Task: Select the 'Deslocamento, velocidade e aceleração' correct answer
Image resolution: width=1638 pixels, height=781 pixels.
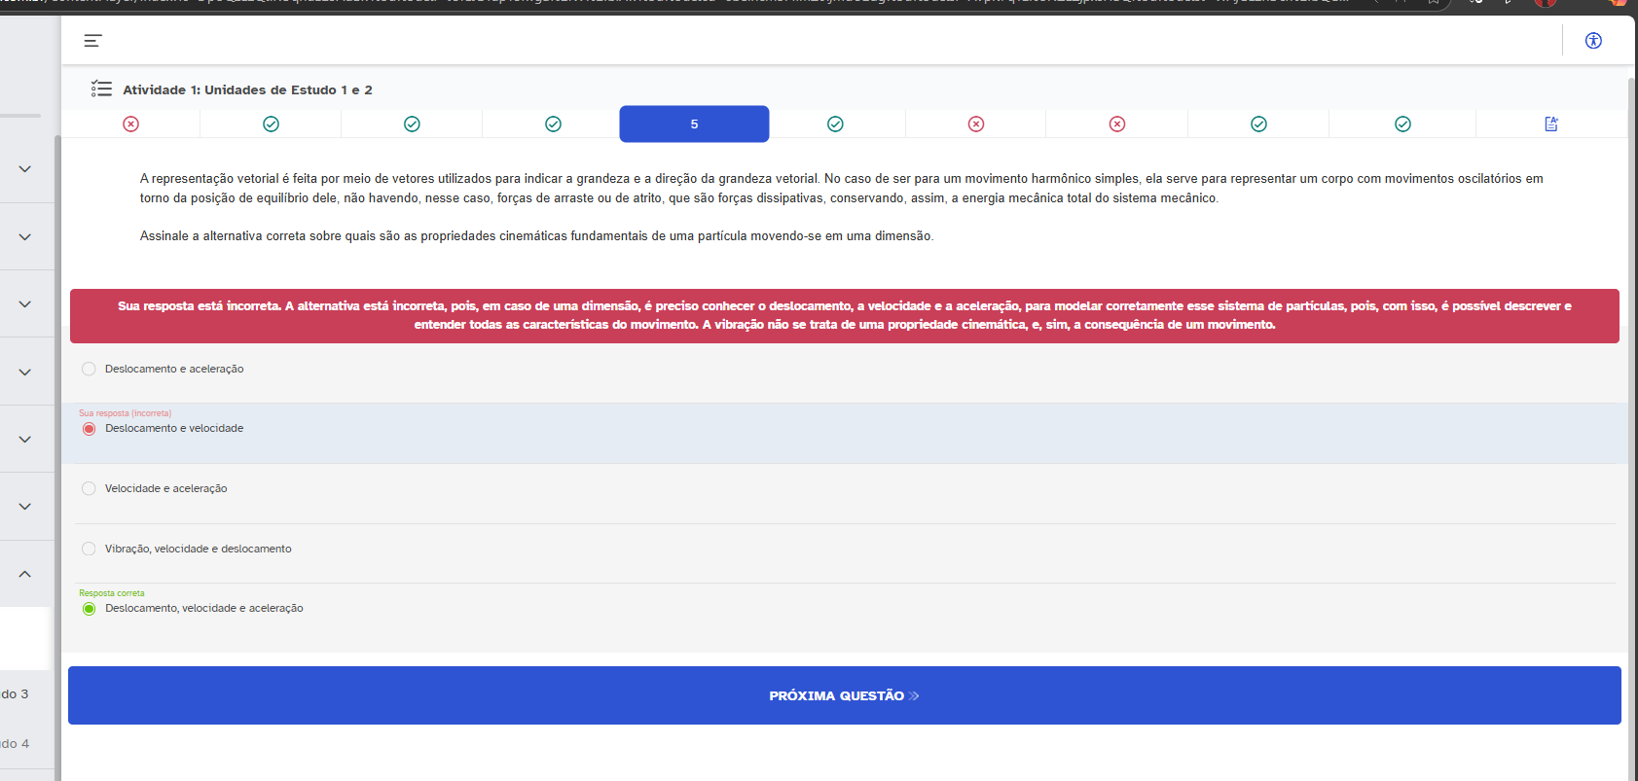Action: pyautogui.click(x=90, y=609)
